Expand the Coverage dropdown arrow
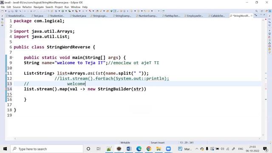The image size is (272, 153). [x=73, y=11]
